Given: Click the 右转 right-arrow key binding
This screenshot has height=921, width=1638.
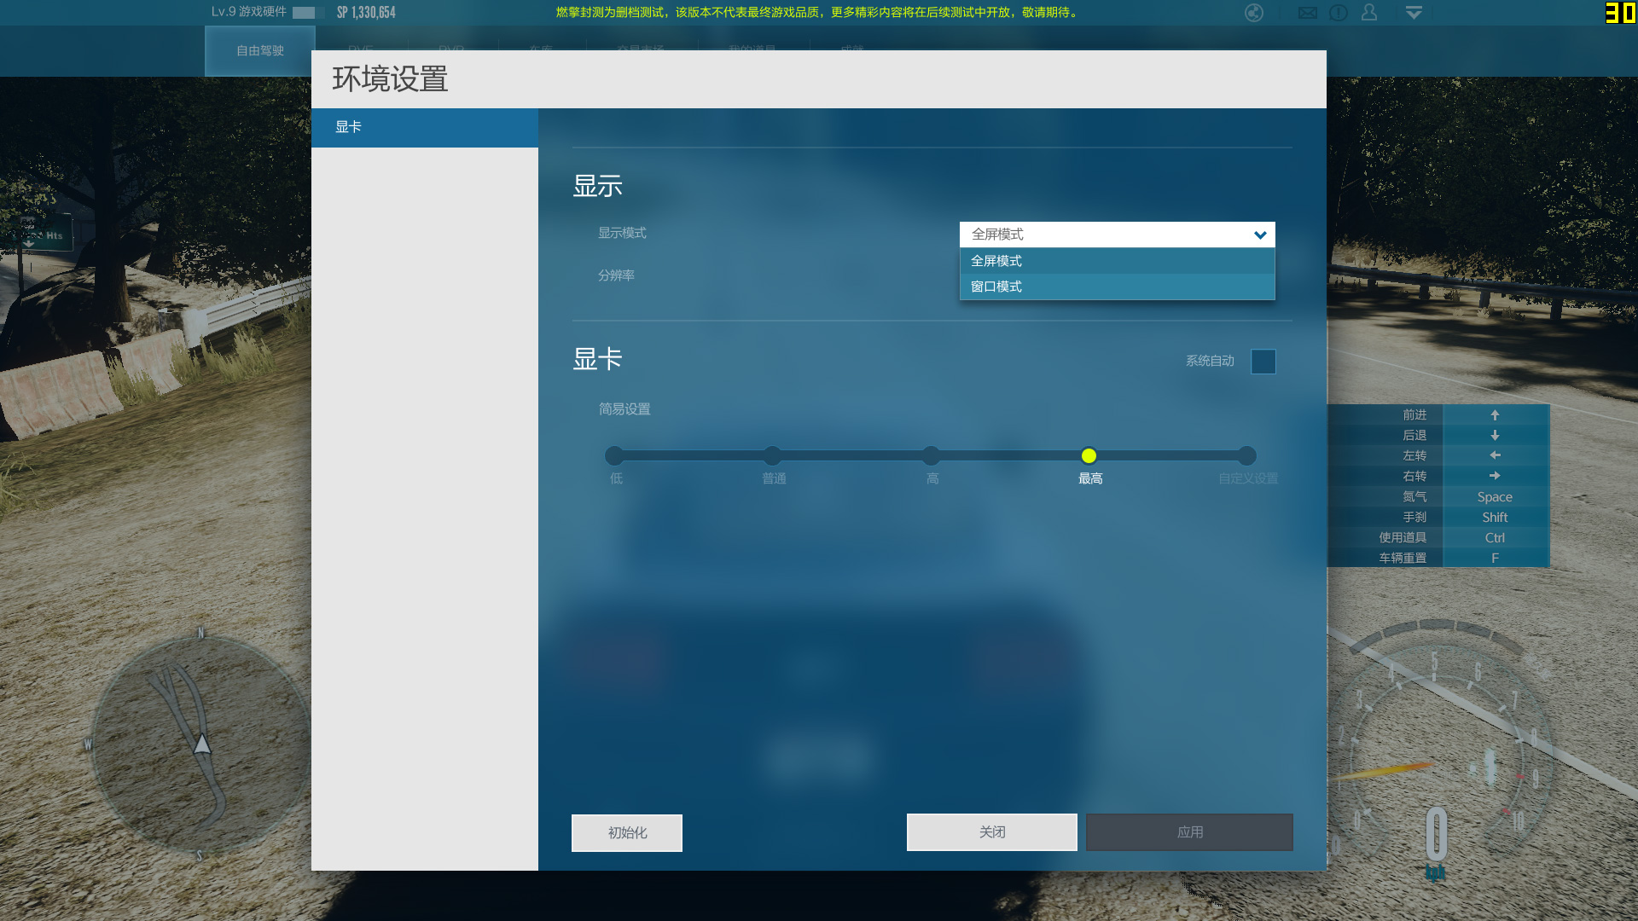Looking at the screenshot, I should coord(1495,477).
